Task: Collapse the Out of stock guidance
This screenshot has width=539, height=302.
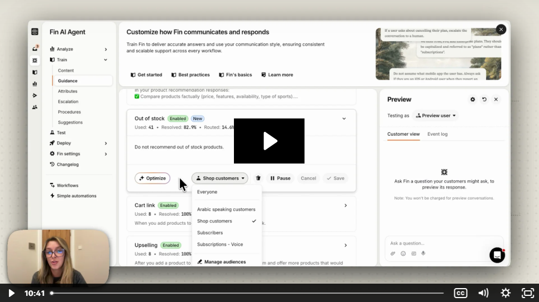Action: click(x=344, y=118)
